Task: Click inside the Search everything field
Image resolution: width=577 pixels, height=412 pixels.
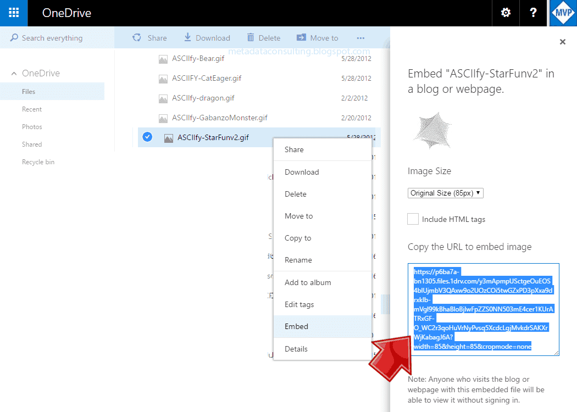Action: coord(52,37)
